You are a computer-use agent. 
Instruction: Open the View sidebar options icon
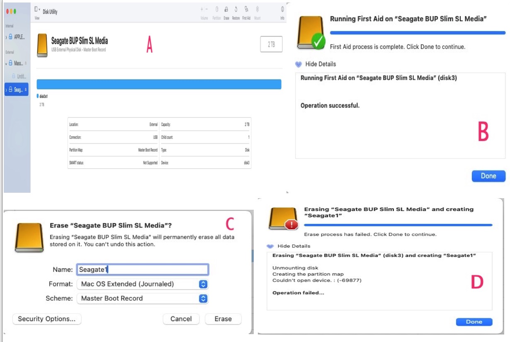tap(36, 9)
